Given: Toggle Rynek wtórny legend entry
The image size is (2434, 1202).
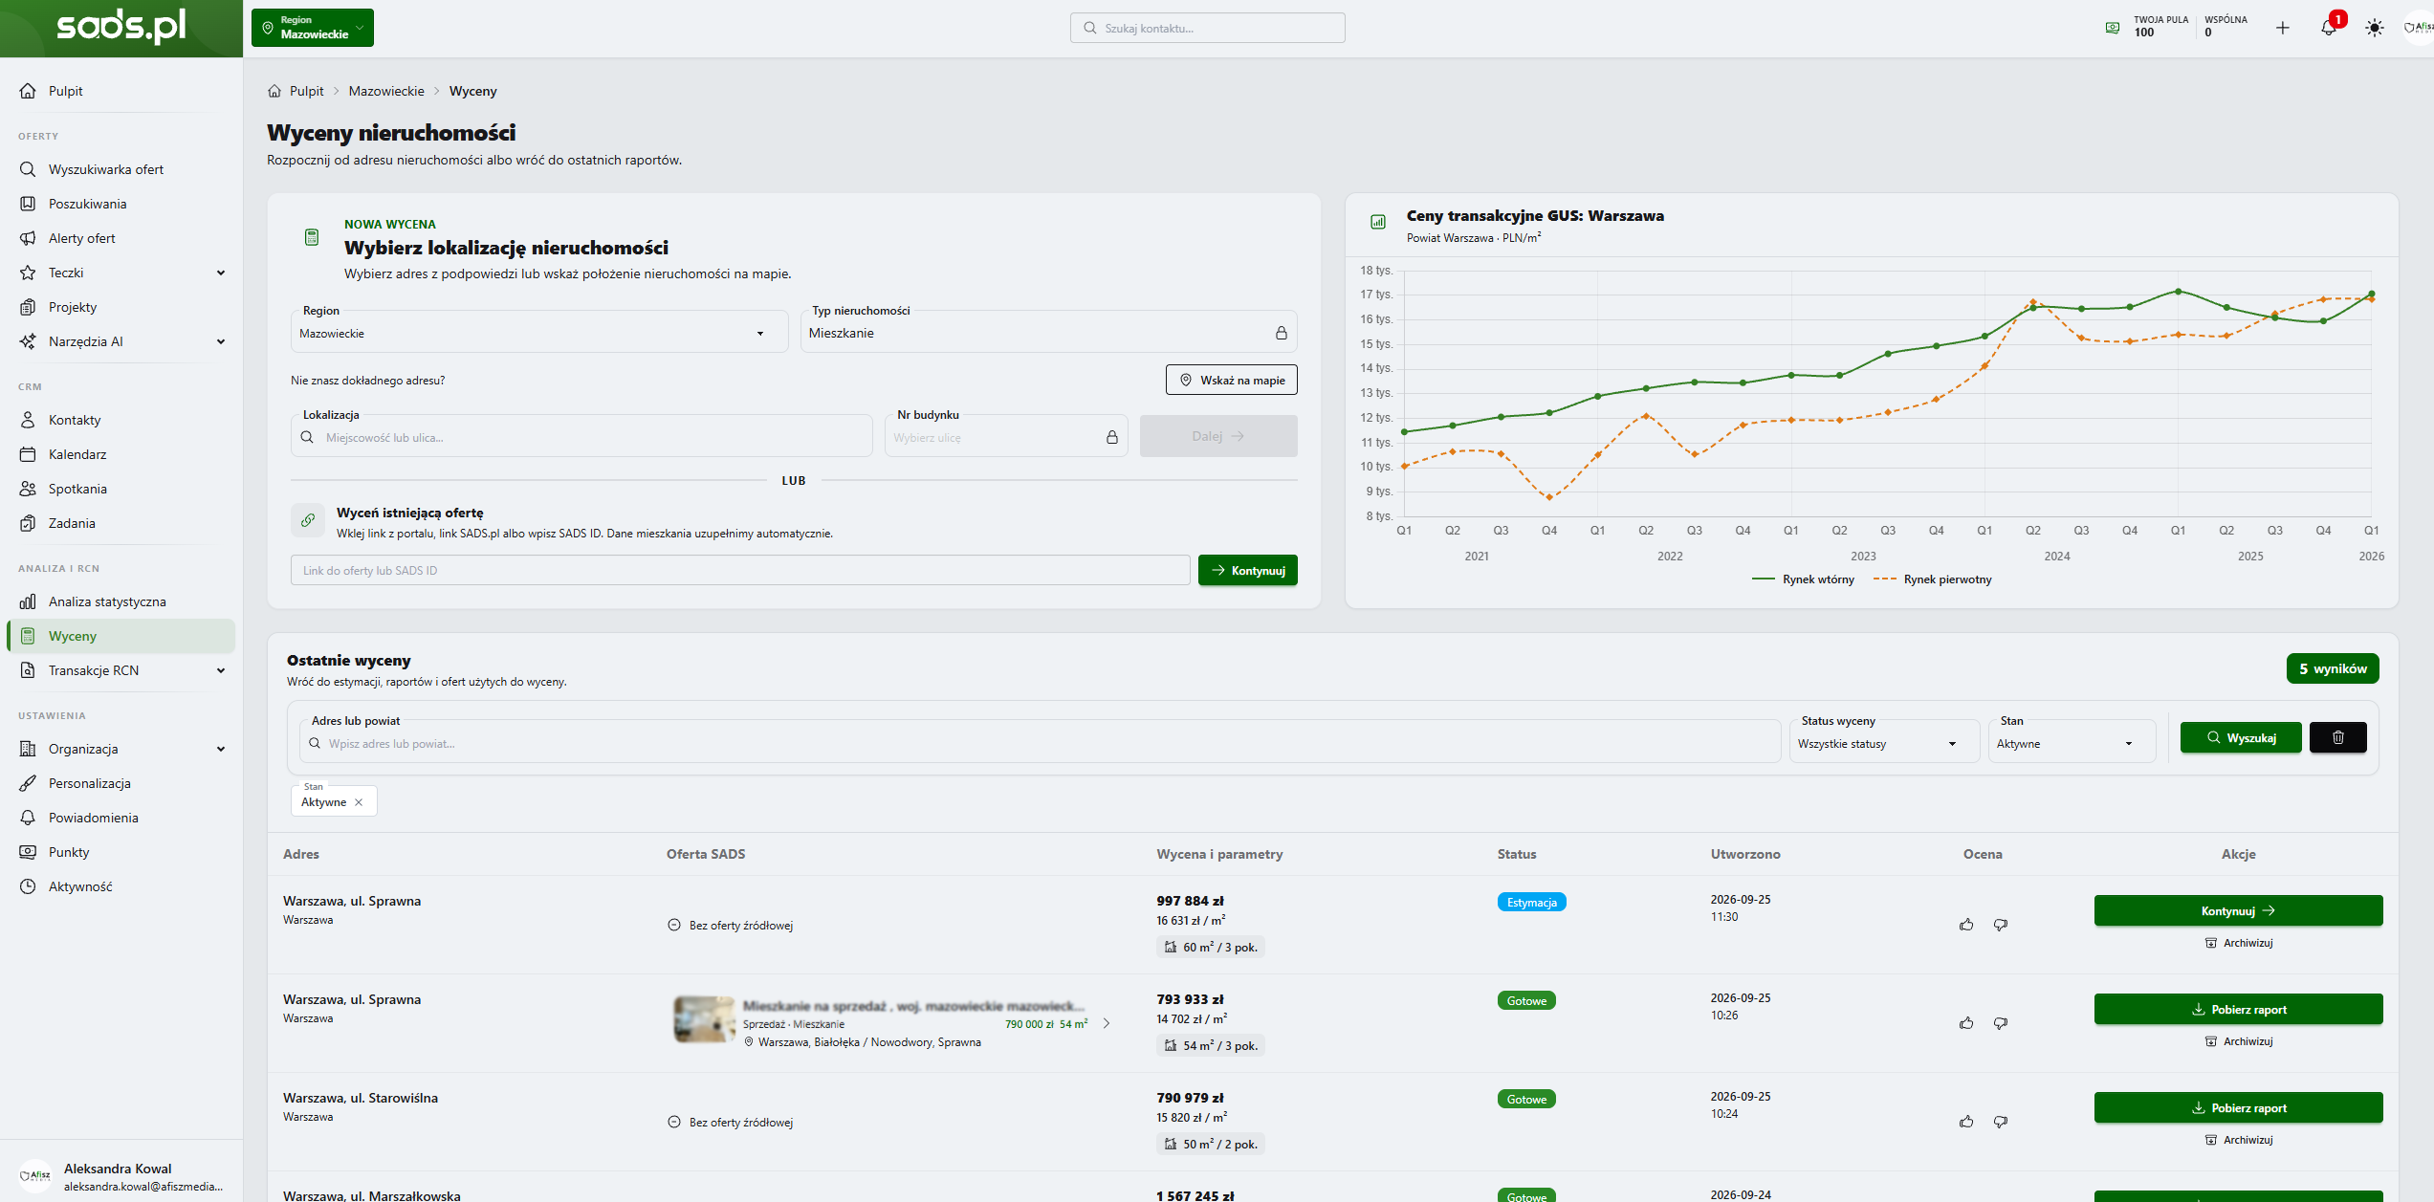Looking at the screenshot, I should (x=1803, y=579).
